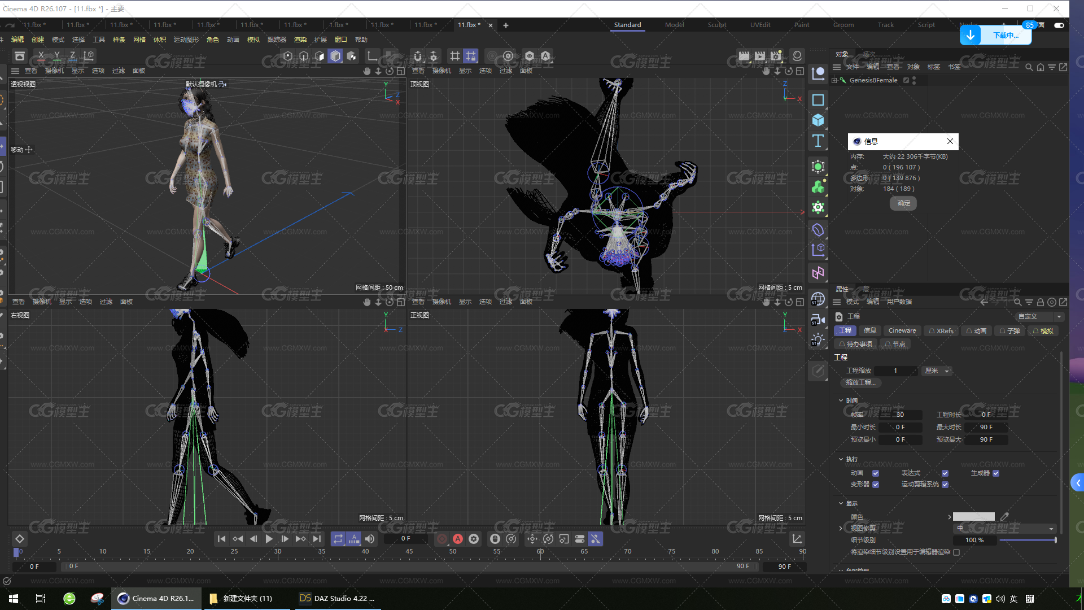Click search icon in object manager
Image resolution: width=1084 pixels, height=610 pixels.
tap(1029, 67)
